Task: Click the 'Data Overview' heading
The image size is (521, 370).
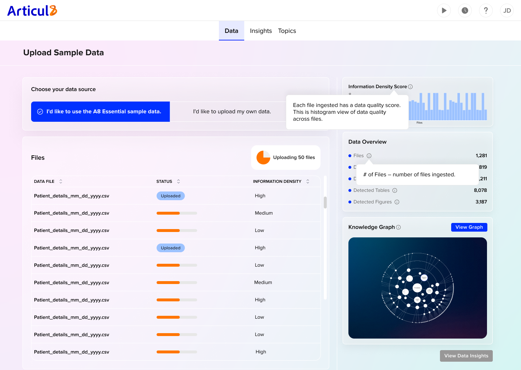Action: point(367,142)
